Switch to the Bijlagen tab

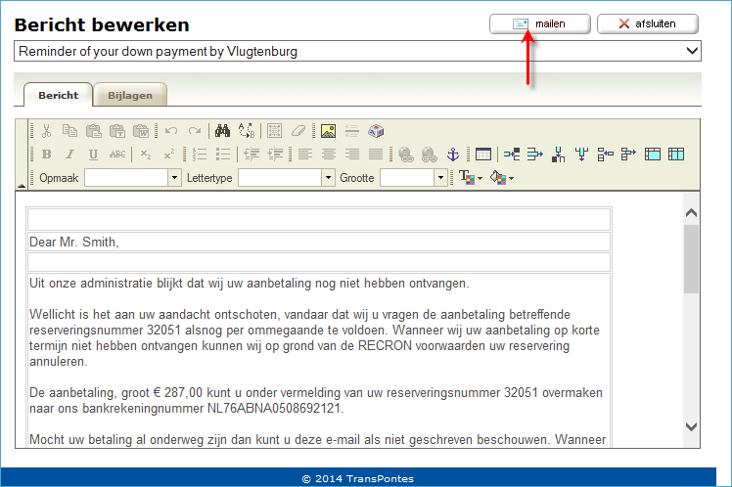[x=131, y=95]
